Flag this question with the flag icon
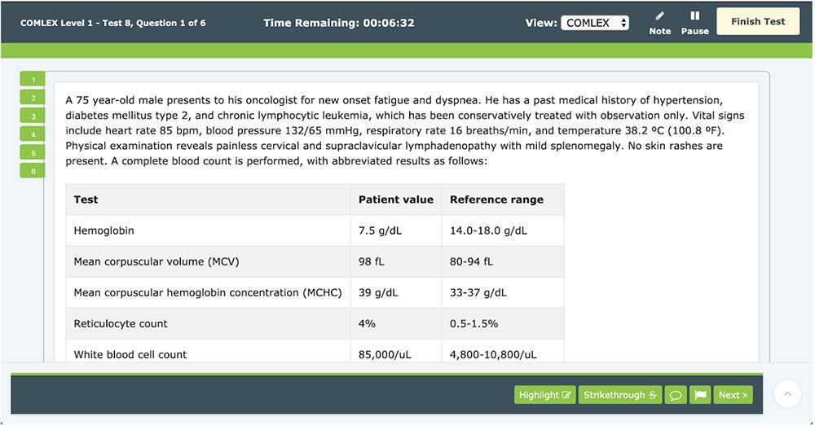This screenshot has height=425, width=815. point(700,396)
